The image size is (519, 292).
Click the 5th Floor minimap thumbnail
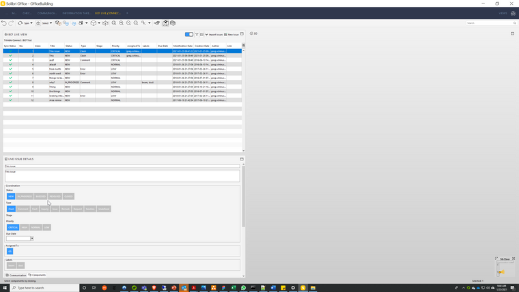tap(505, 268)
